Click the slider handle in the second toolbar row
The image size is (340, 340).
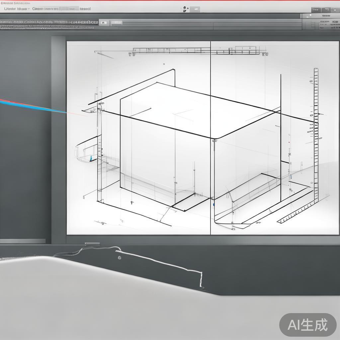pyautogui.click(x=117, y=23)
